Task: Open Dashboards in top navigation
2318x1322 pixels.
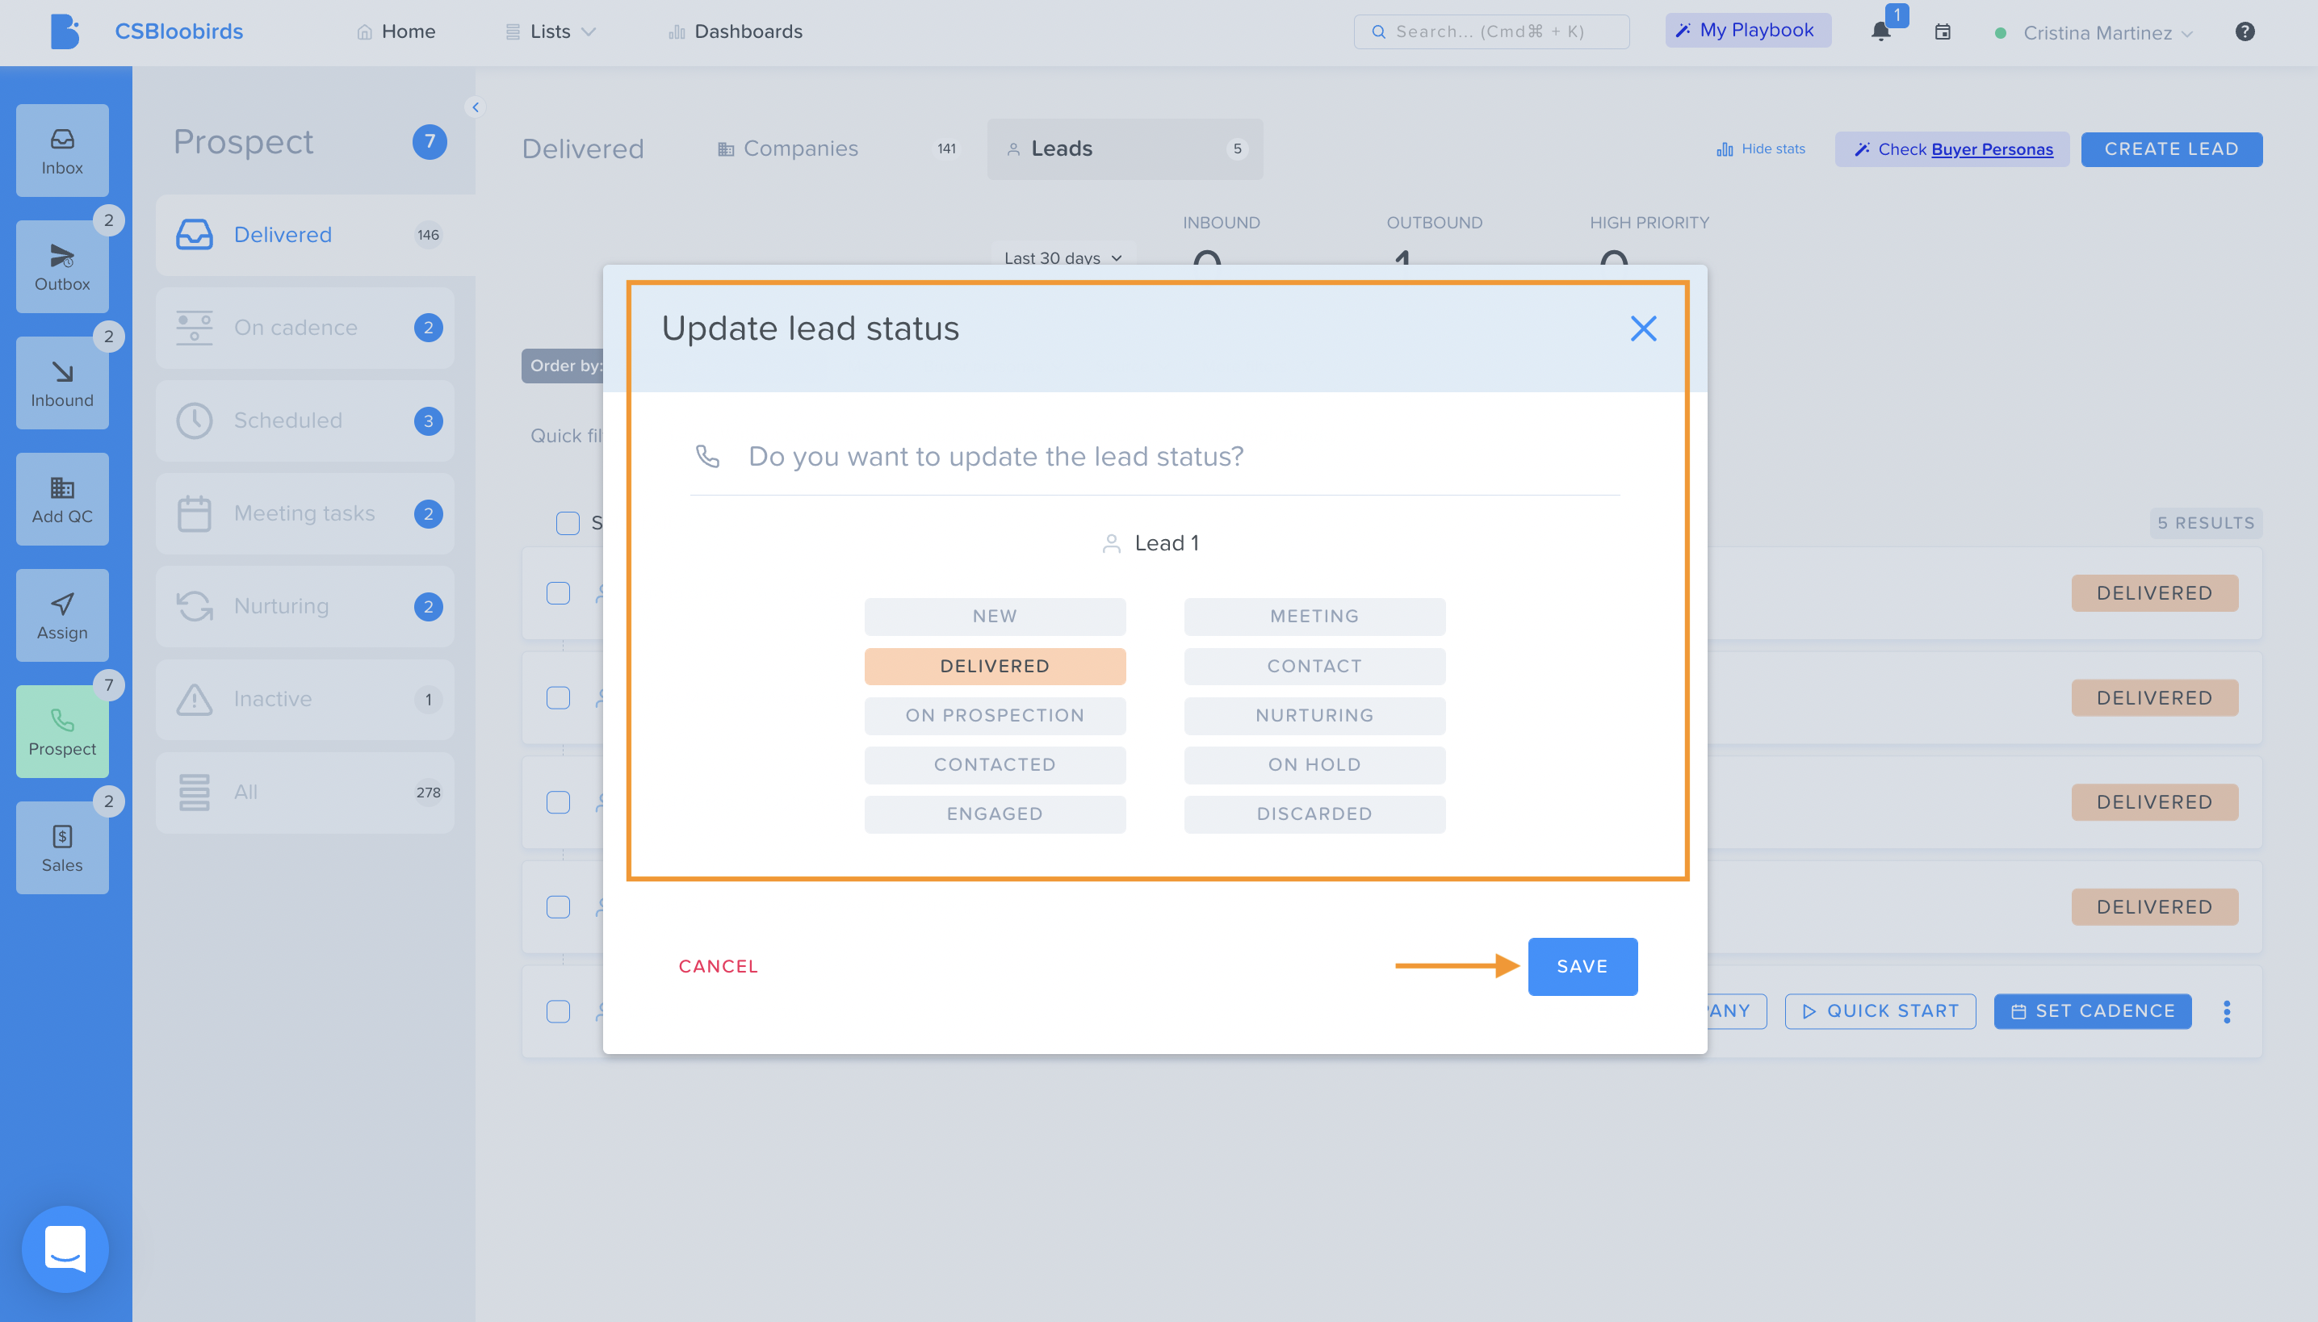Action: 736,31
